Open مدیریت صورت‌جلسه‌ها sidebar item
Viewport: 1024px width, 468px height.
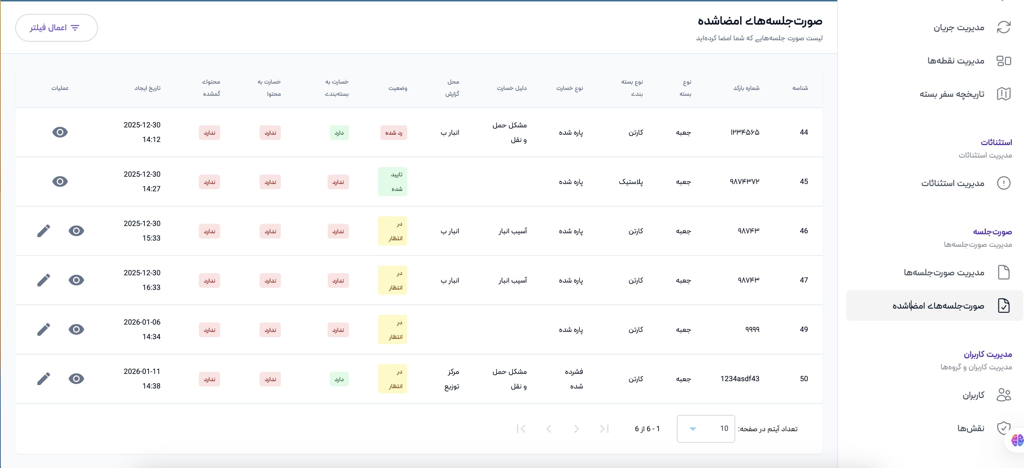tap(944, 273)
